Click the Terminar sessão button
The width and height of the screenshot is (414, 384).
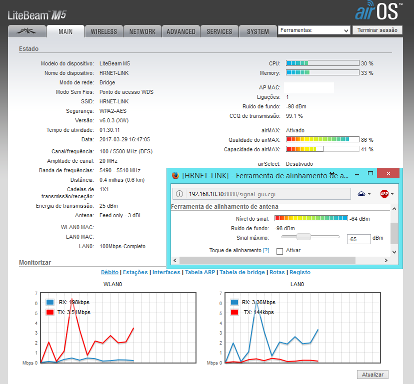pyautogui.click(x=377, y=30)
